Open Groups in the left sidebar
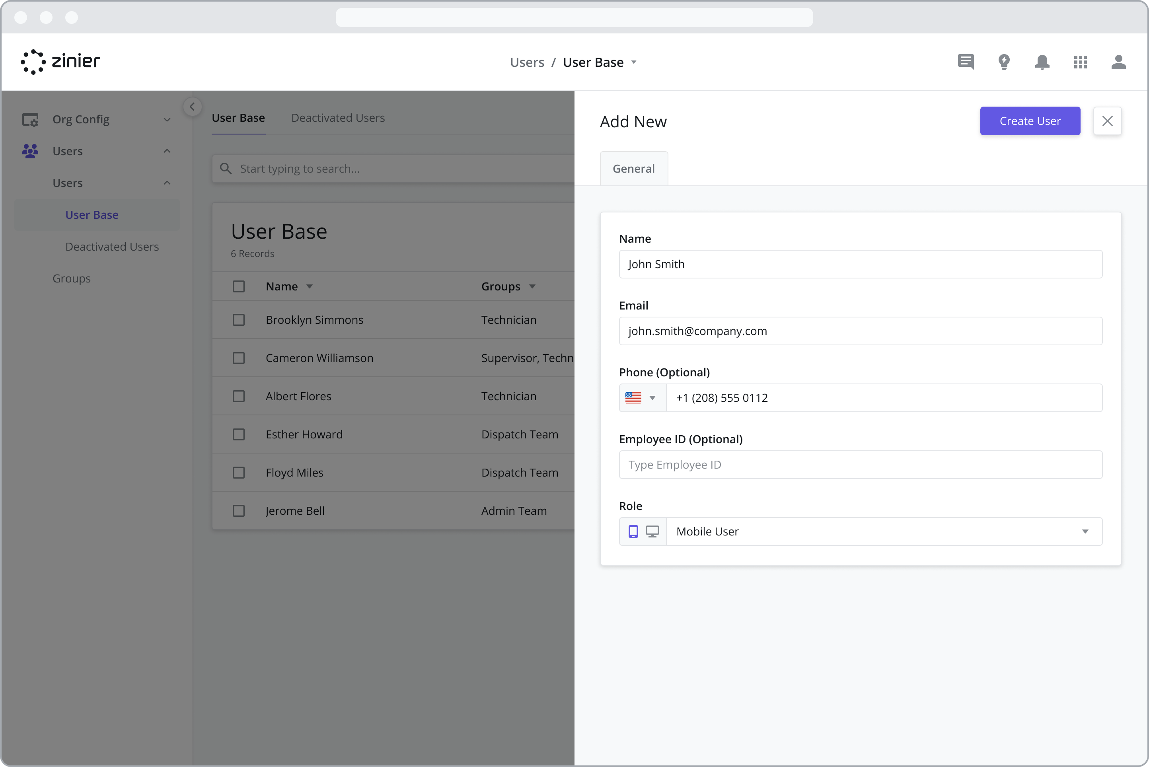The image size is (1149, 767). pos(72,278)
